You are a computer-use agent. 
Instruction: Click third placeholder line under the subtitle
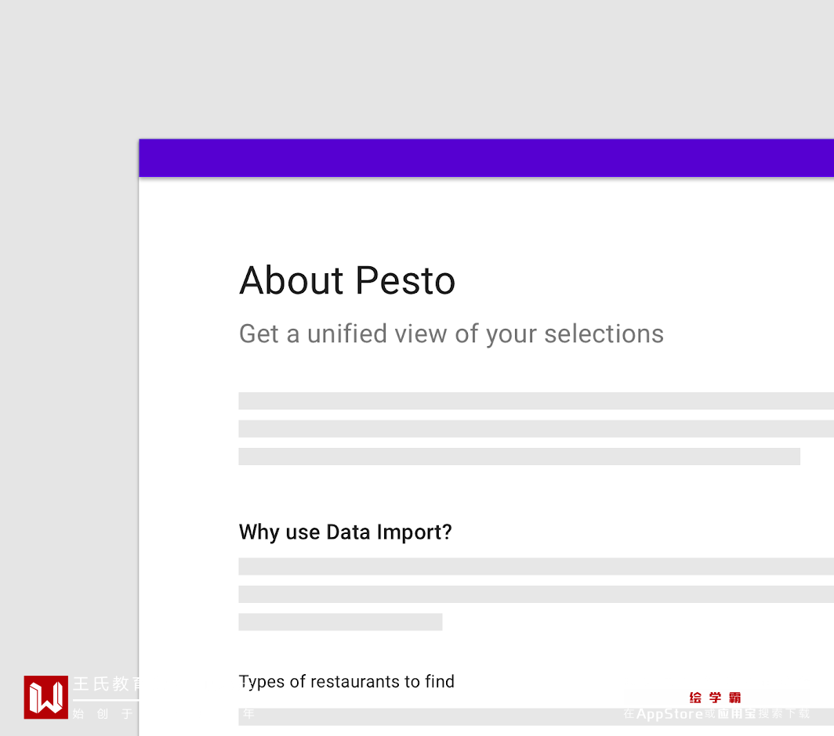click(519, 456)
